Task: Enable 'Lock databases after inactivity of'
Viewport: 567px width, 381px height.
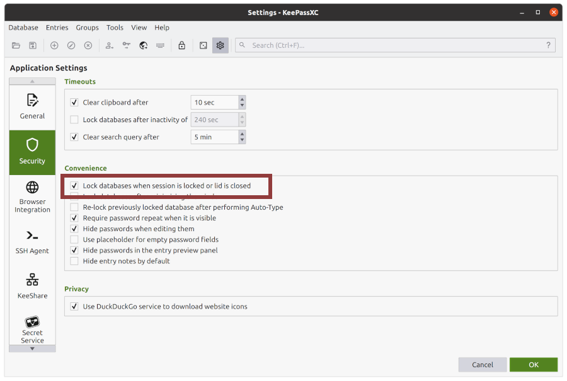Action: (x=74, y=119)
